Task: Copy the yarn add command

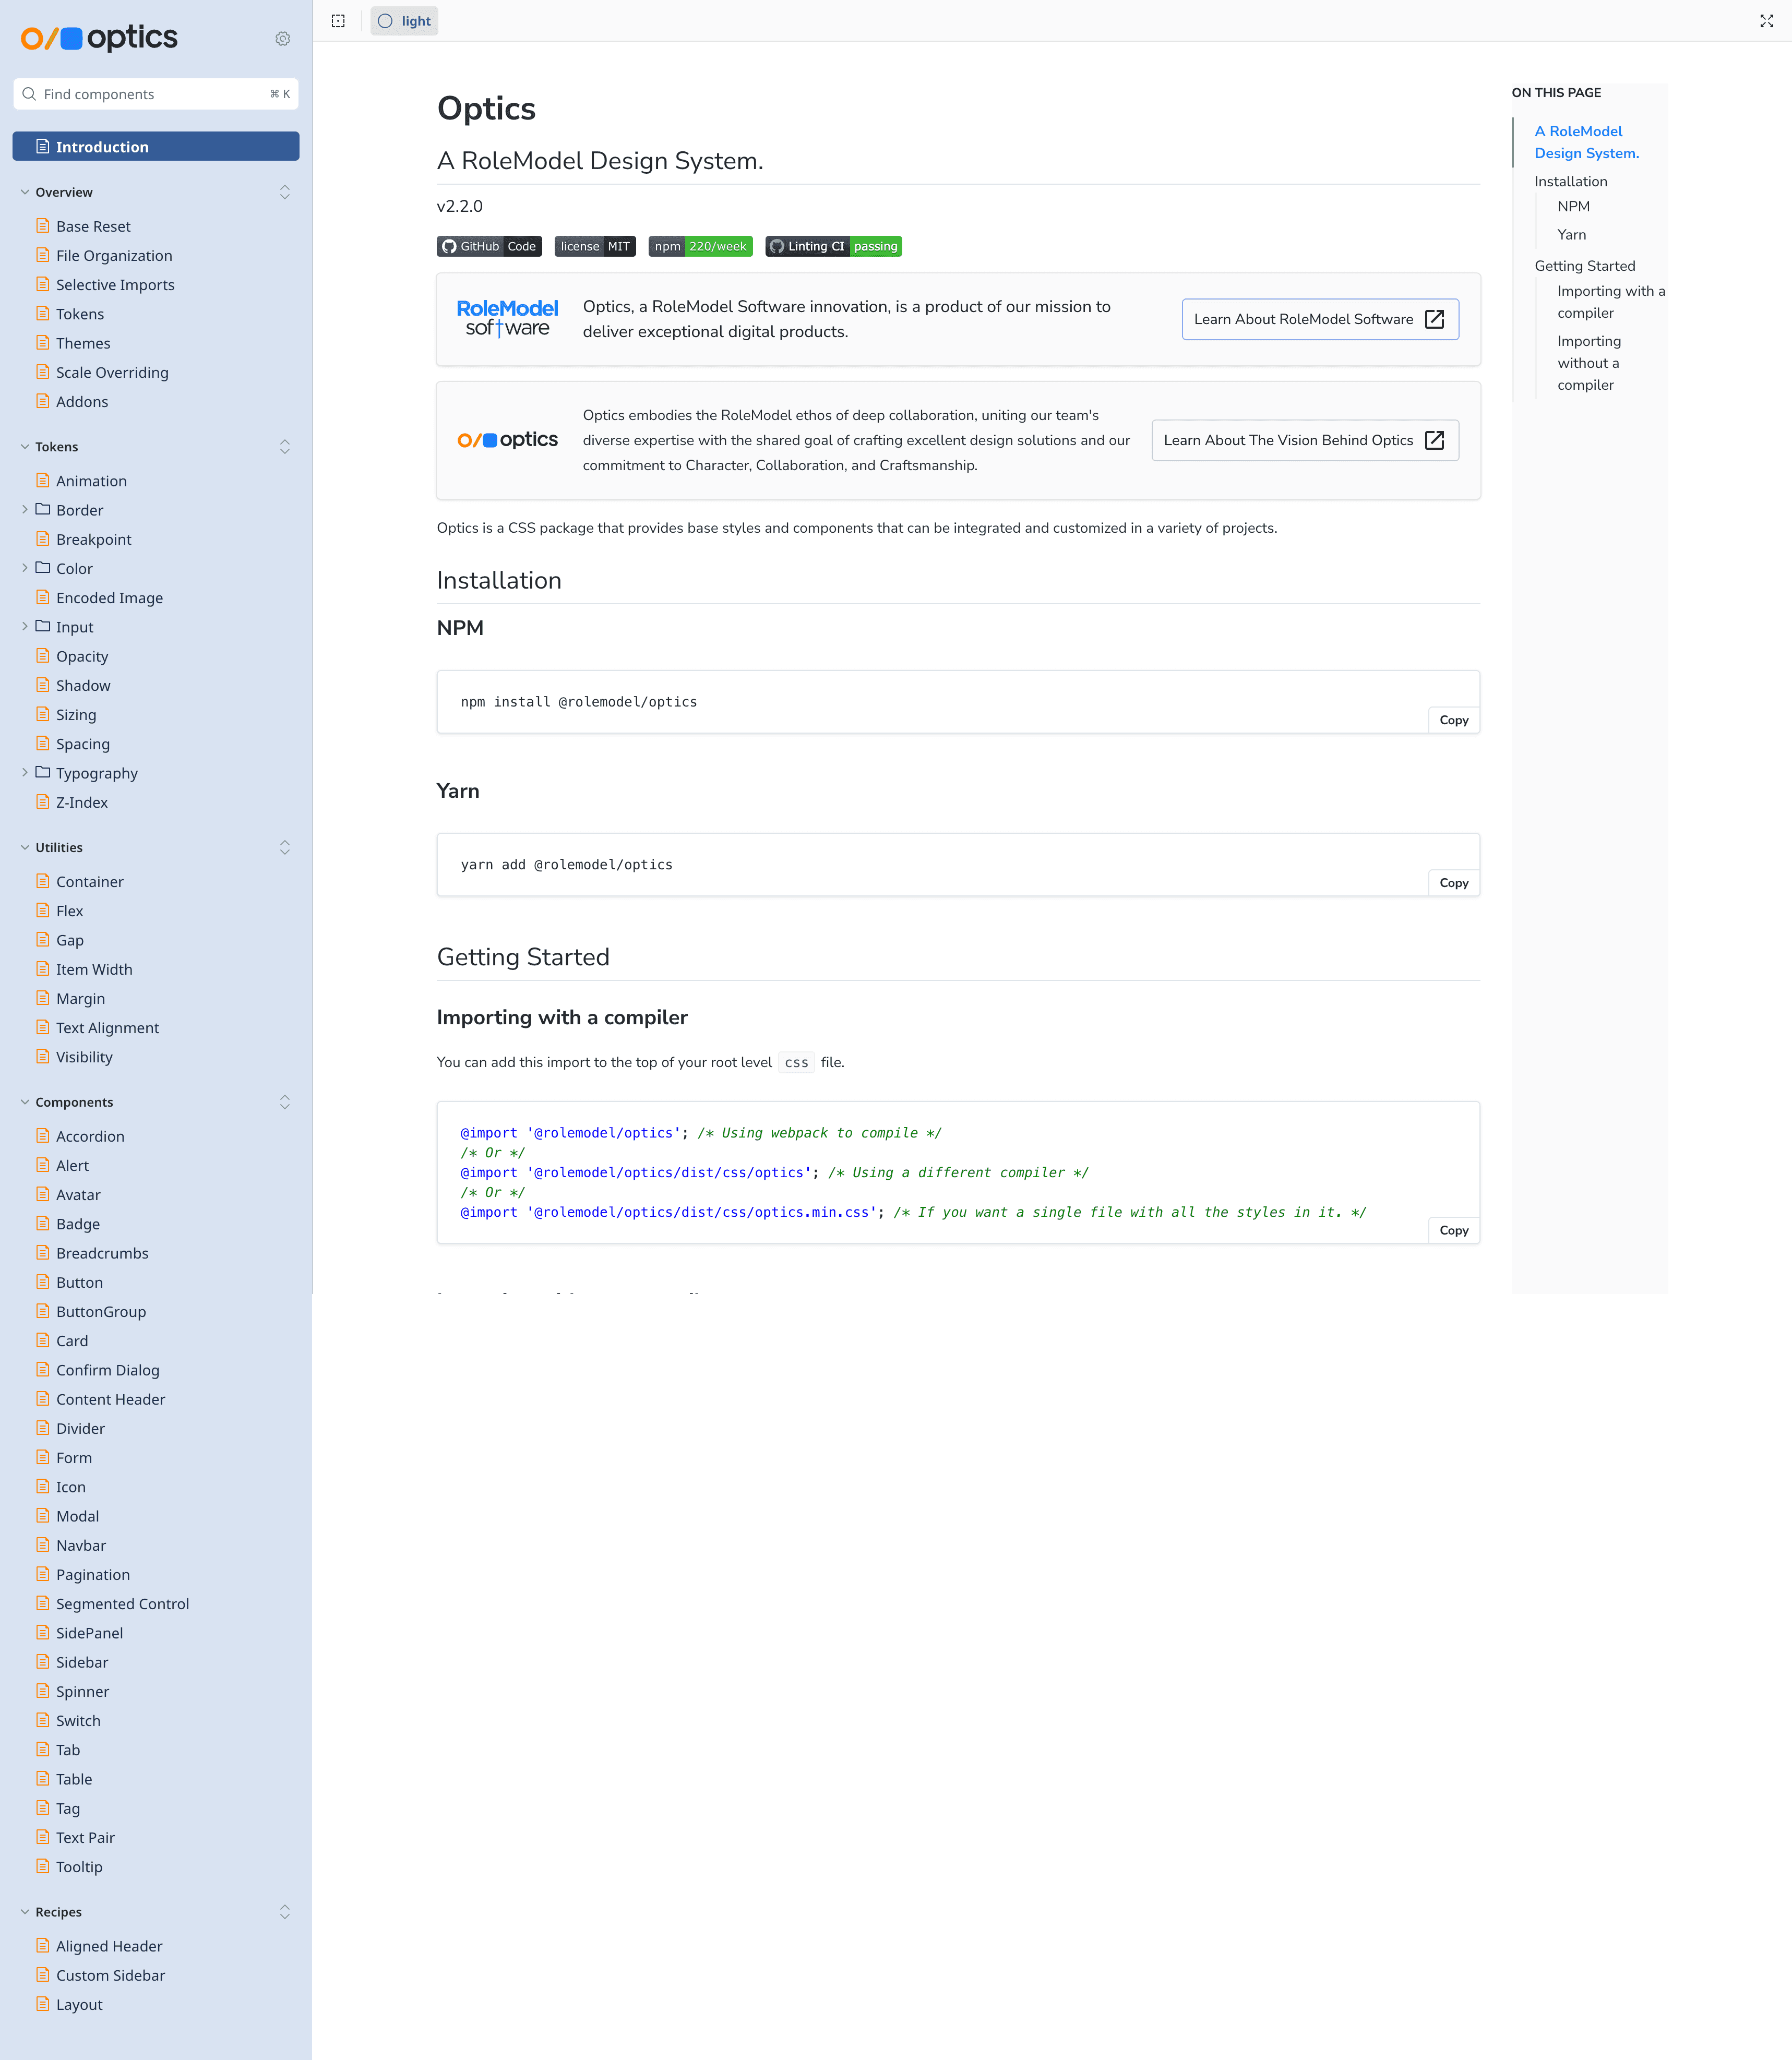Action: 1453,883
